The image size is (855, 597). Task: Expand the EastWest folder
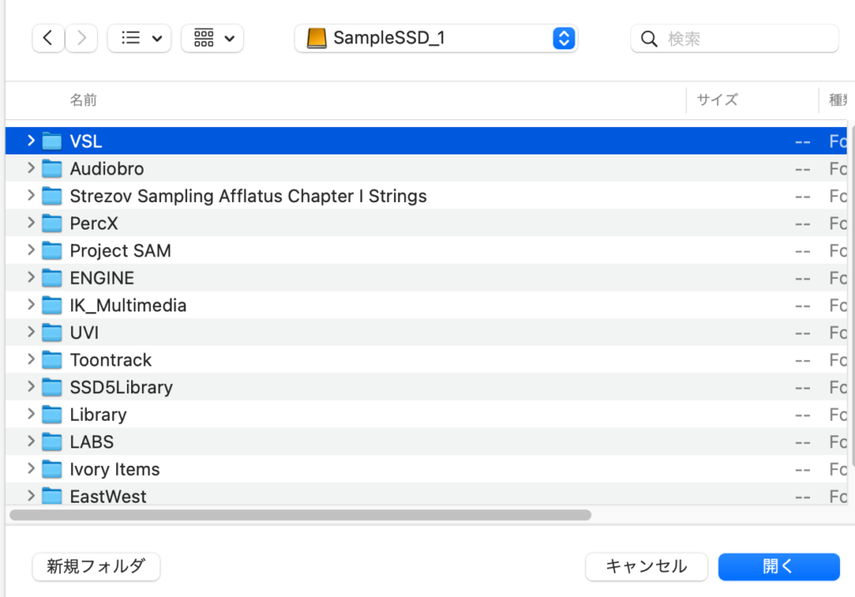click(31, 496)
